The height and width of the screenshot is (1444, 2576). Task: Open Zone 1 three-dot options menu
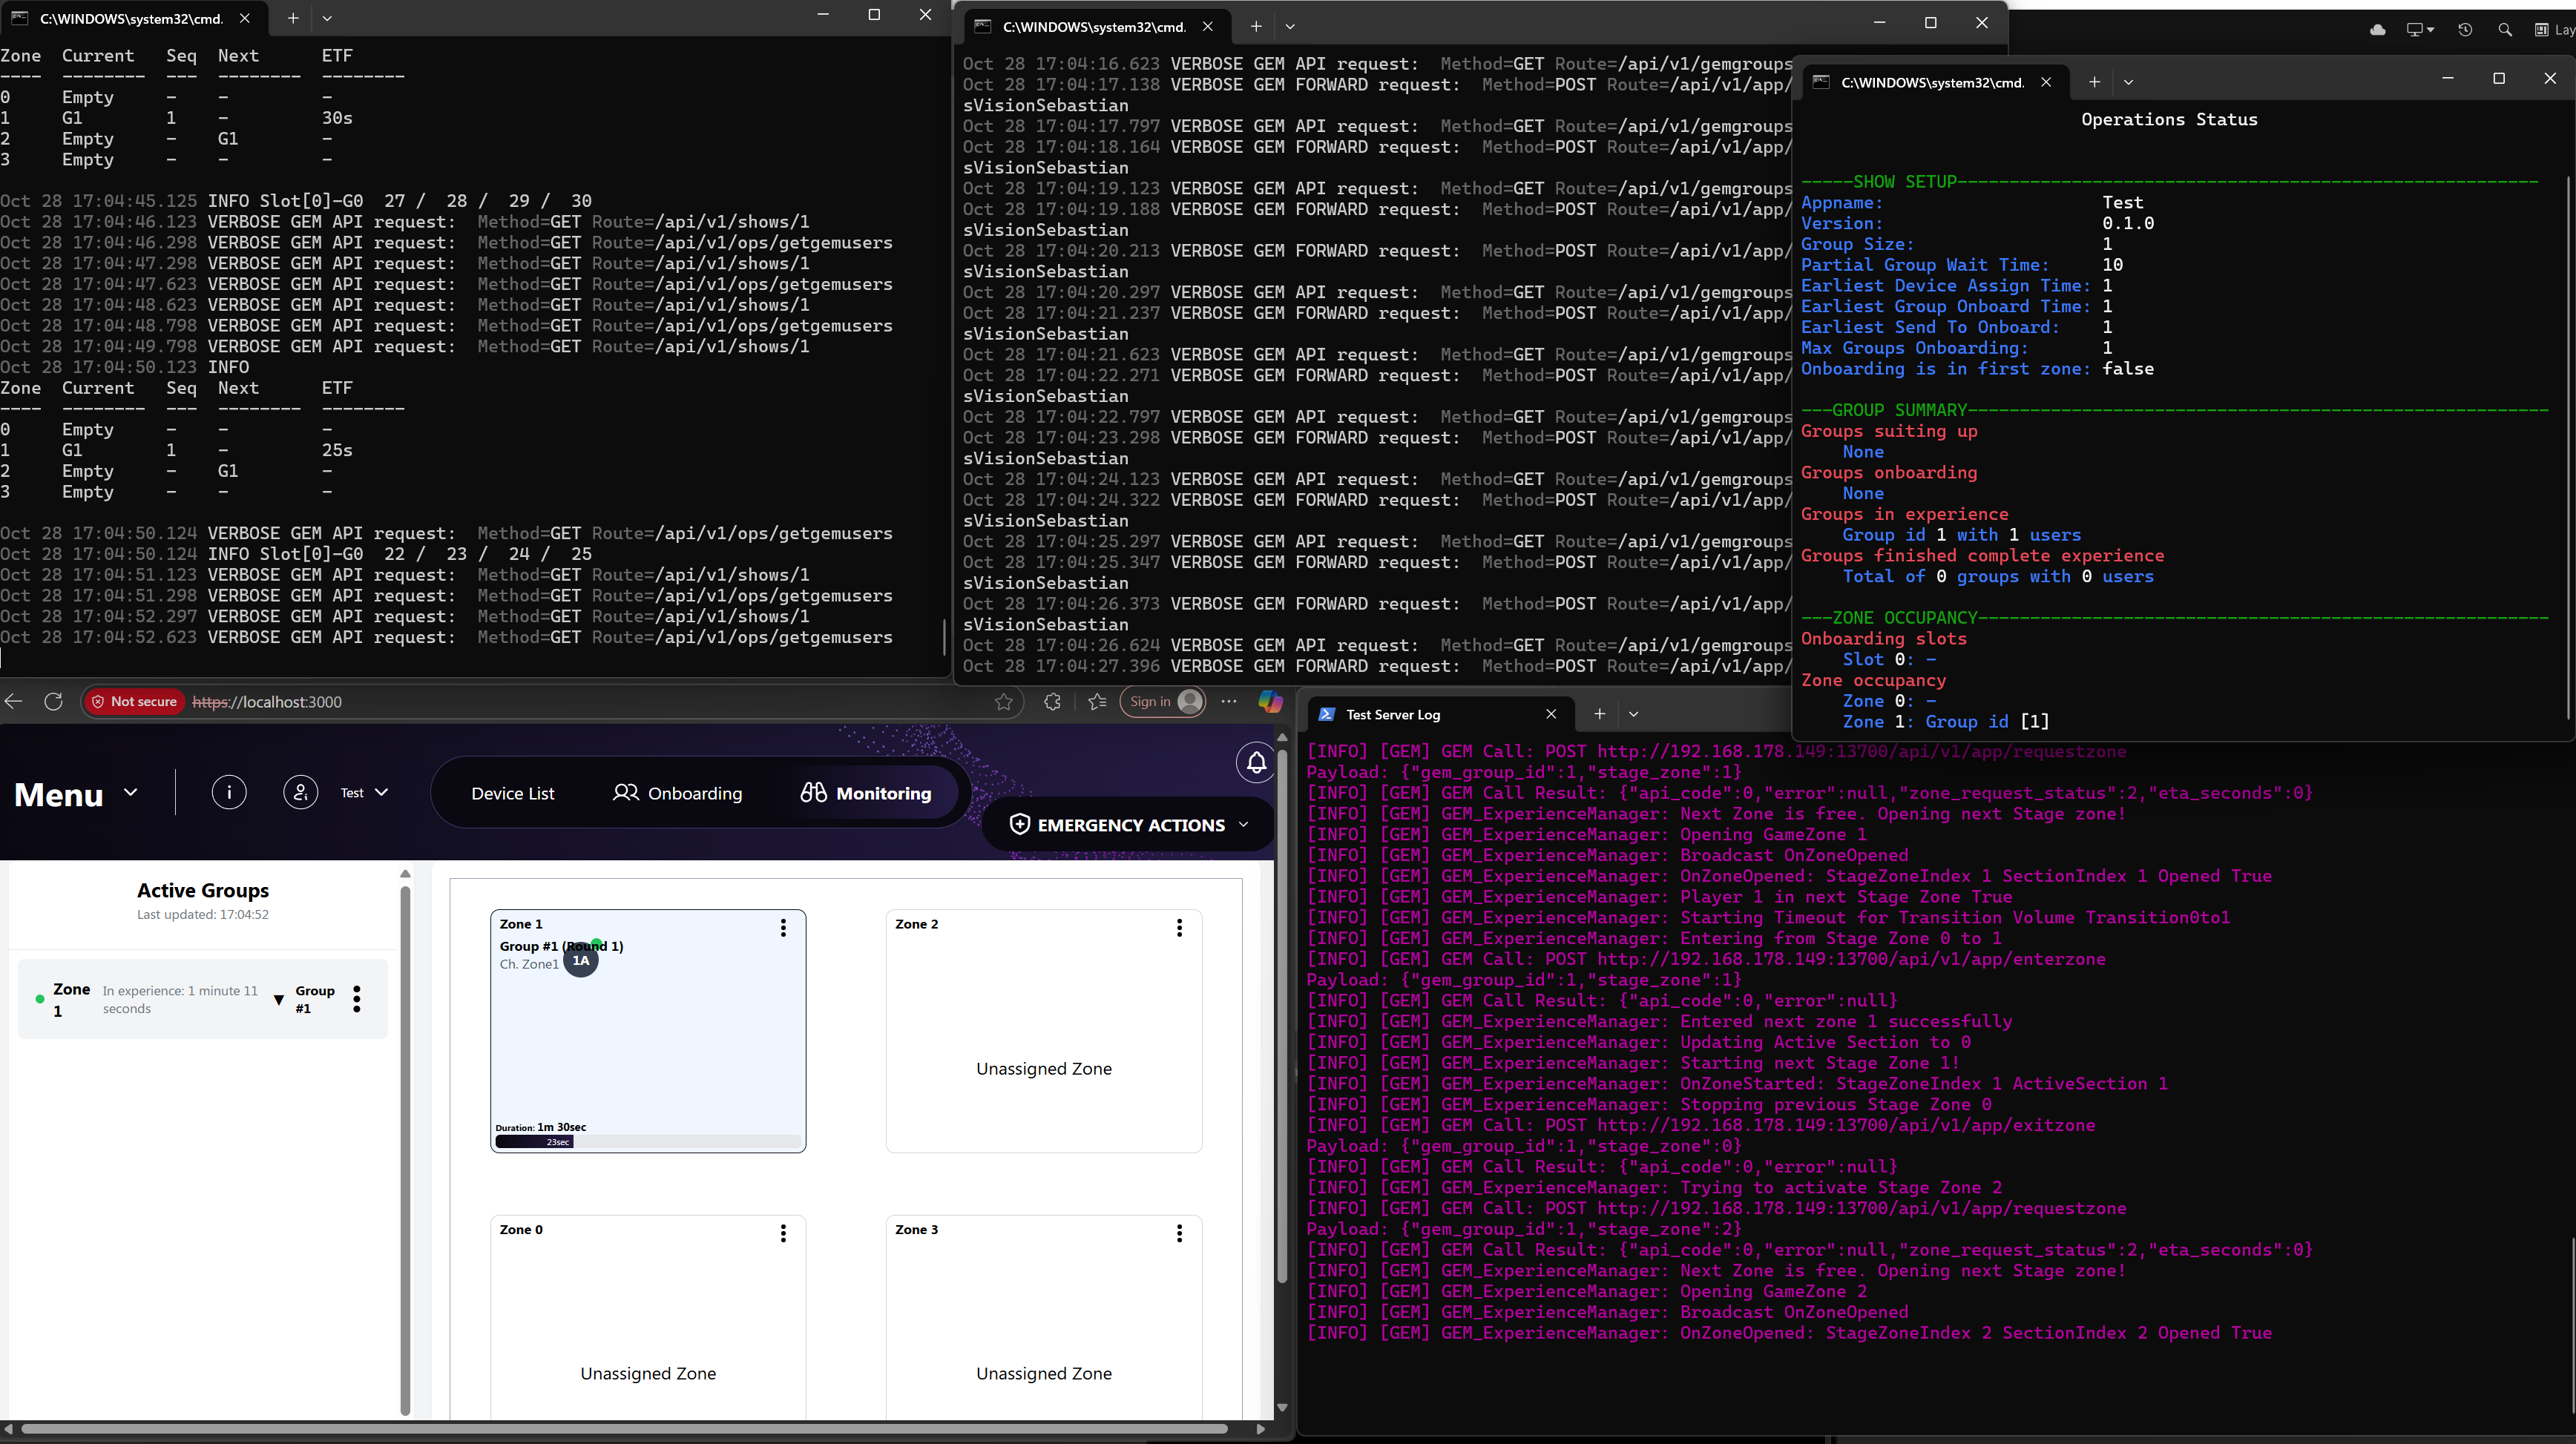pos(783,927)
